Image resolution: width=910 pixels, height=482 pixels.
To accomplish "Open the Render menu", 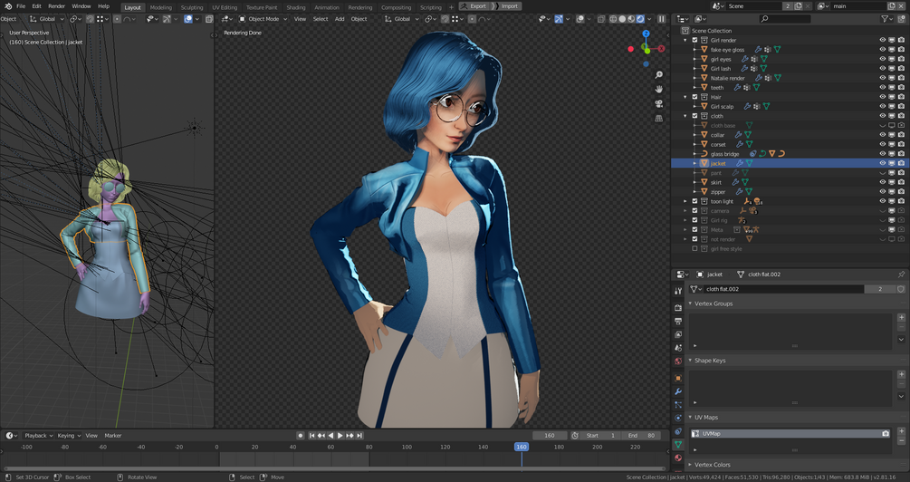I will (x=56, y=6).
